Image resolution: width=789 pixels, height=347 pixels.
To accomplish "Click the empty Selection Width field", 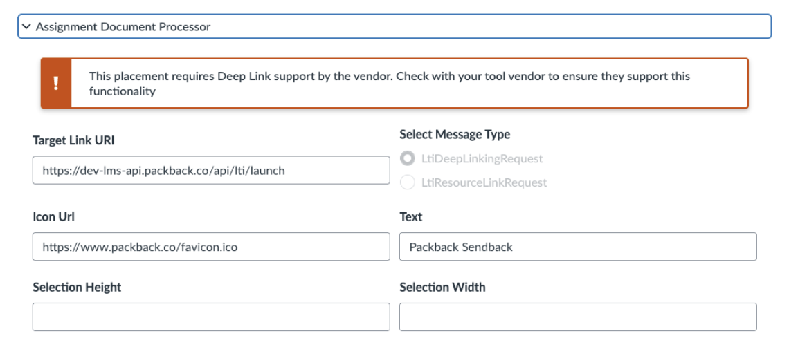I will [x=577, y=317].
